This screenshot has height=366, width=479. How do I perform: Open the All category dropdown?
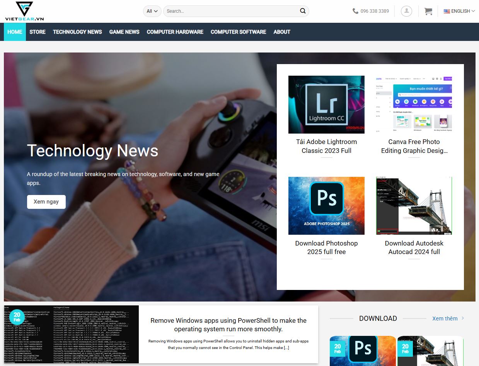click(152, 11)
